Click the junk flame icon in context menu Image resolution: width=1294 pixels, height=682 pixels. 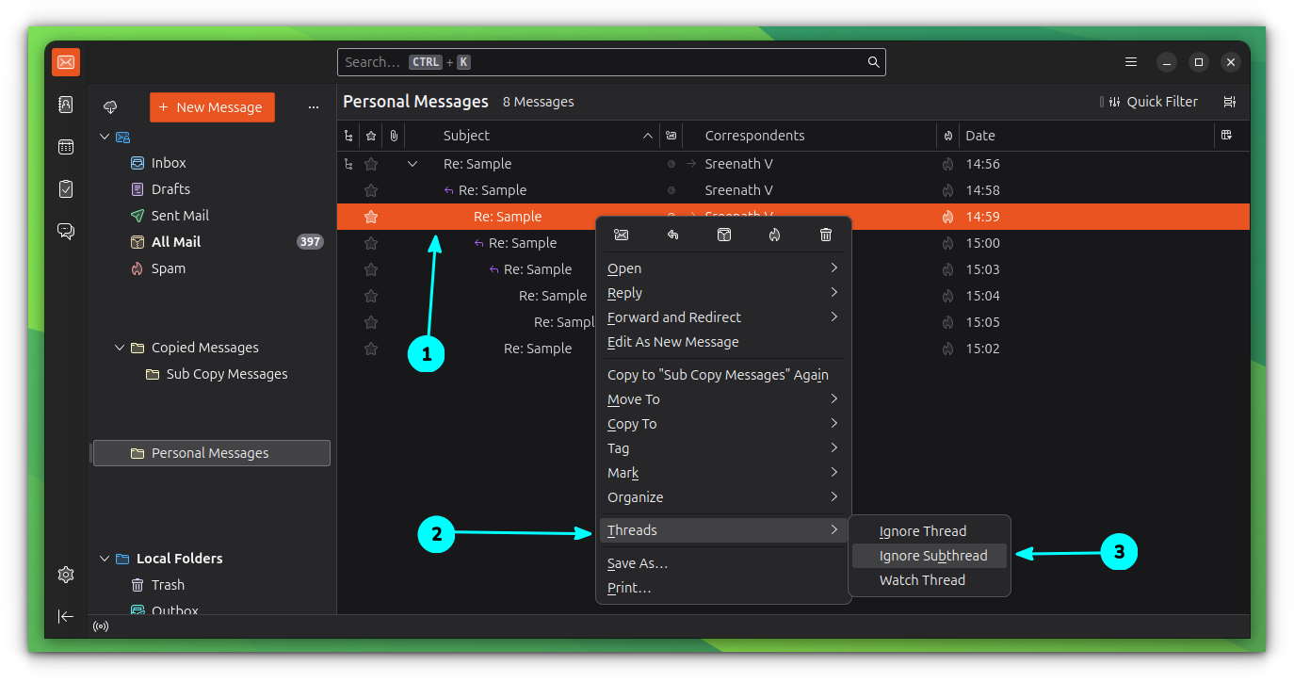(x=774, y=235)
